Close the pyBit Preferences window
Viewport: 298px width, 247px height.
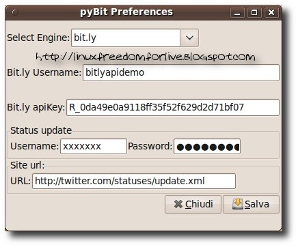271,12
